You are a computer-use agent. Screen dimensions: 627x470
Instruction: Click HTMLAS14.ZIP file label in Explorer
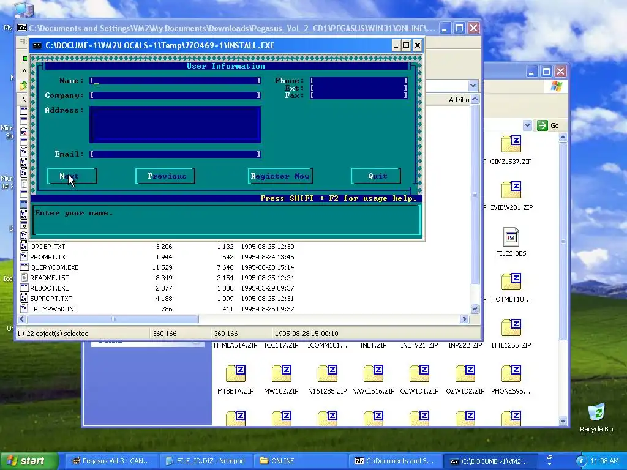click(236, 345)
